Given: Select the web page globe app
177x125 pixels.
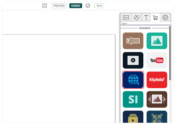Looking at the screenshot, I should coord(133,80).
